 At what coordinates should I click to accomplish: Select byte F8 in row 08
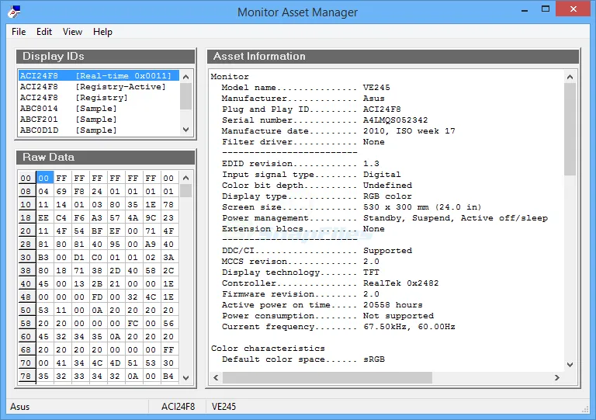tap(79, 191)
